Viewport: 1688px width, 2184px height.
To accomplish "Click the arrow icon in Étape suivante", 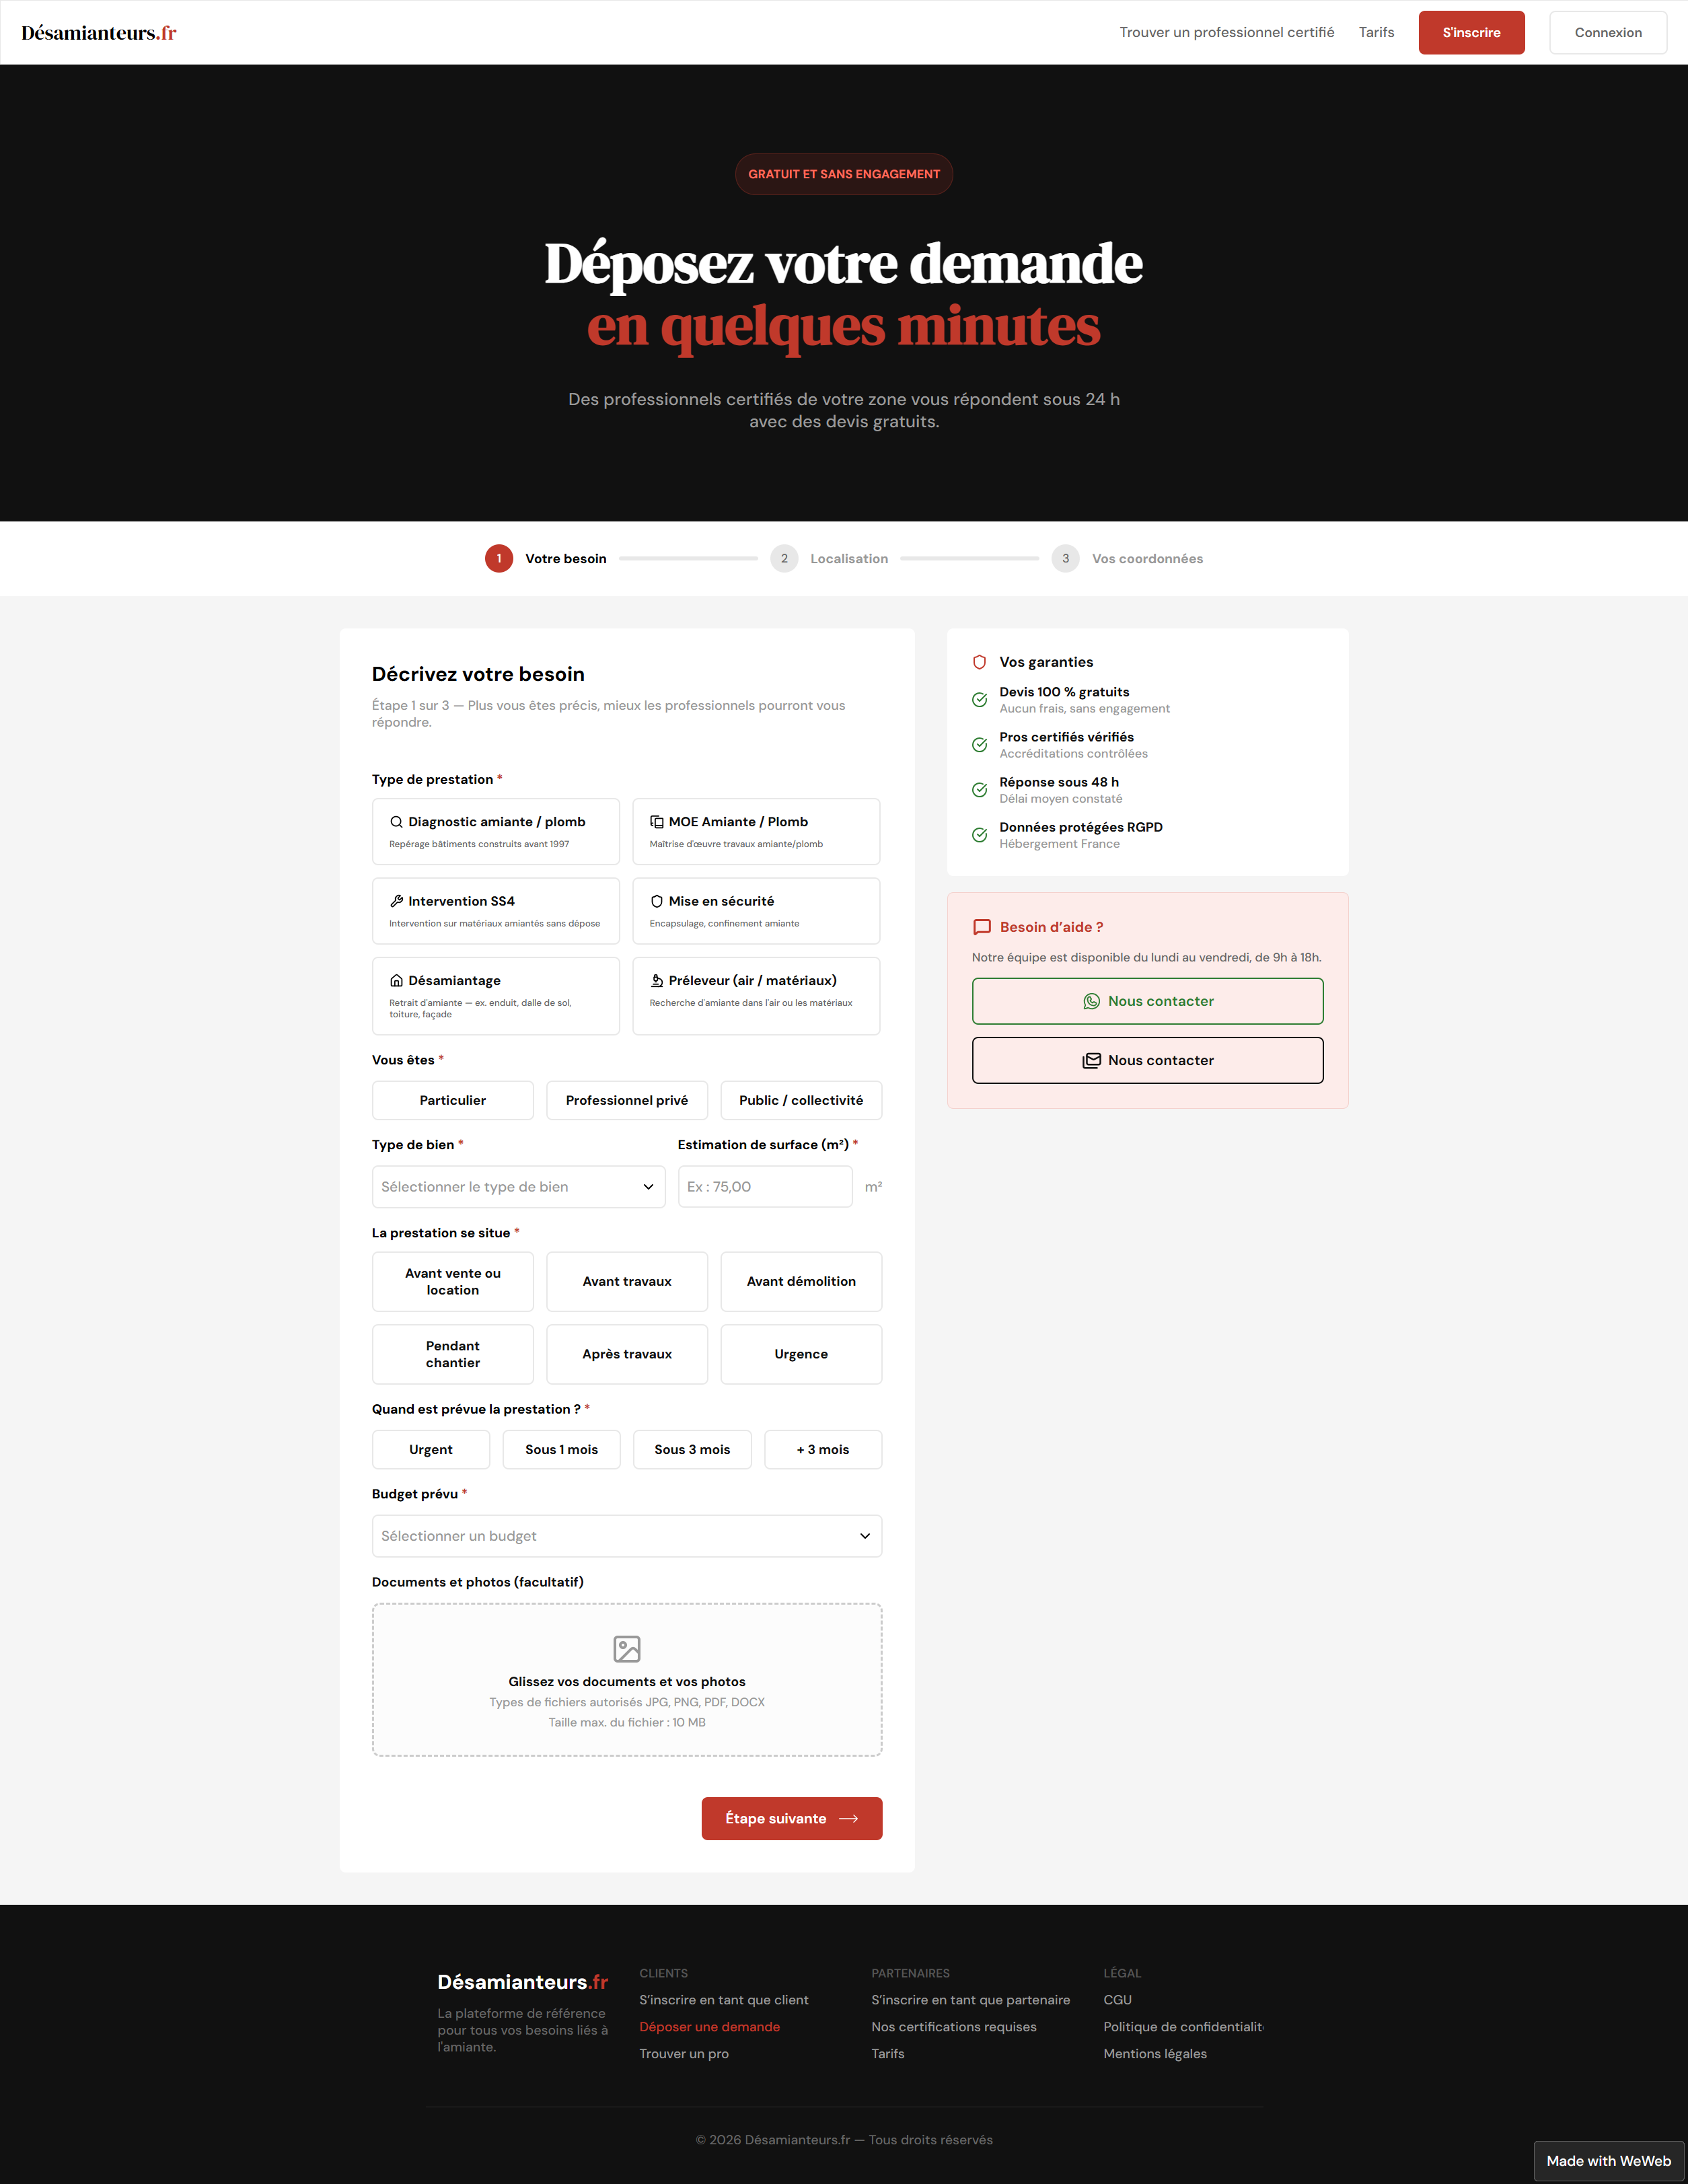I will (x=849, y=1819).
